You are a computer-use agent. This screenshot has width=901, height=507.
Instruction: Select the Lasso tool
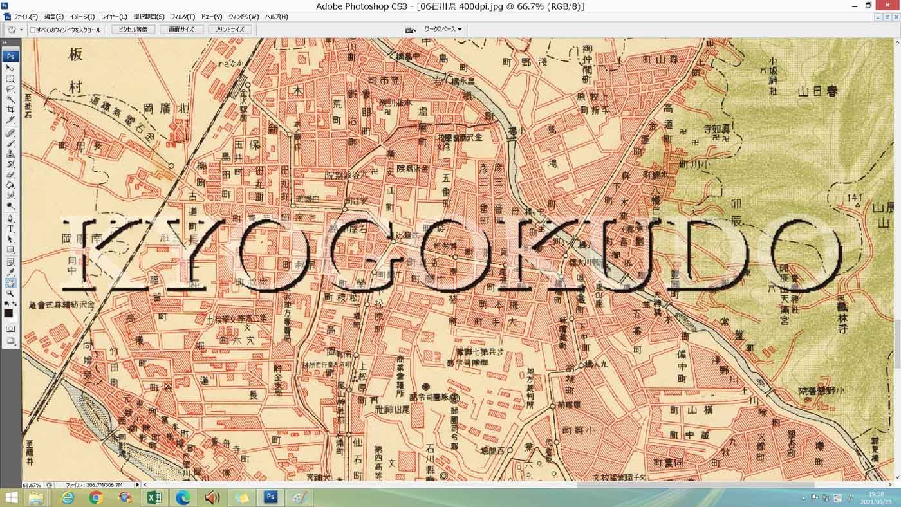click(10, 89)
